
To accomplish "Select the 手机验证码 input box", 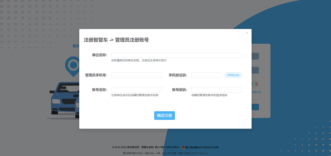I will 206,75.
